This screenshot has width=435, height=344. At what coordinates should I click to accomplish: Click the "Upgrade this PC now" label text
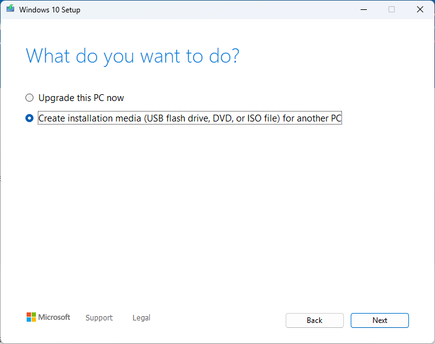click(81, 98)
